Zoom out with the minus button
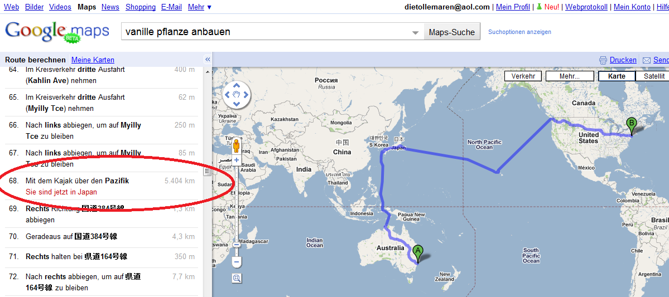The height and width of the screenshot is (297, 669). click(237, 261)
